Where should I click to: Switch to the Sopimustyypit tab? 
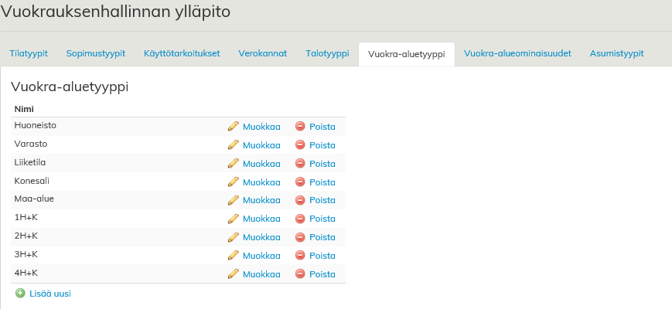[96, 53]
